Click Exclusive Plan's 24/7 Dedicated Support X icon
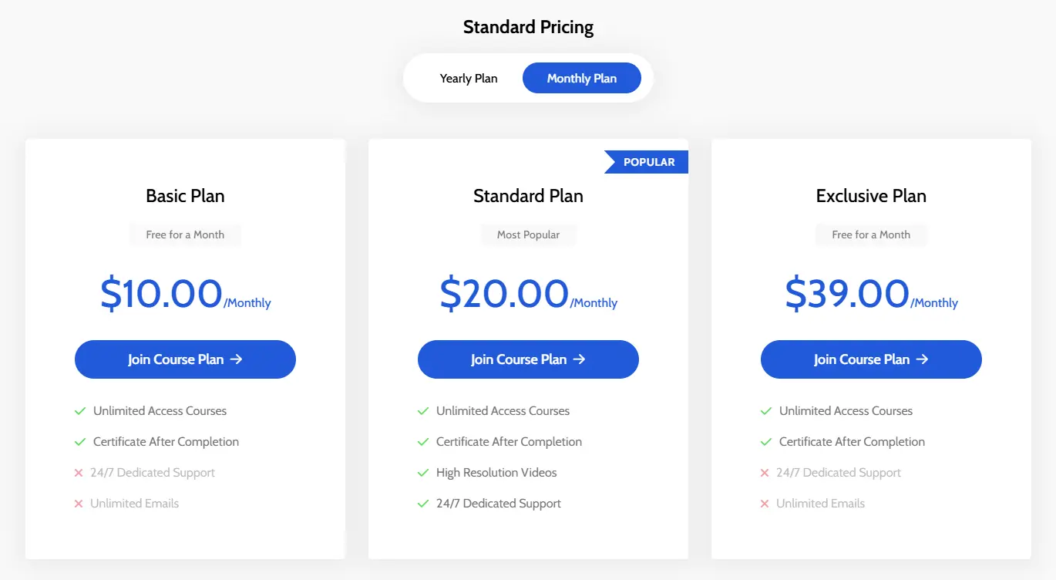The image size is (1056, 580). coord(765,473)
